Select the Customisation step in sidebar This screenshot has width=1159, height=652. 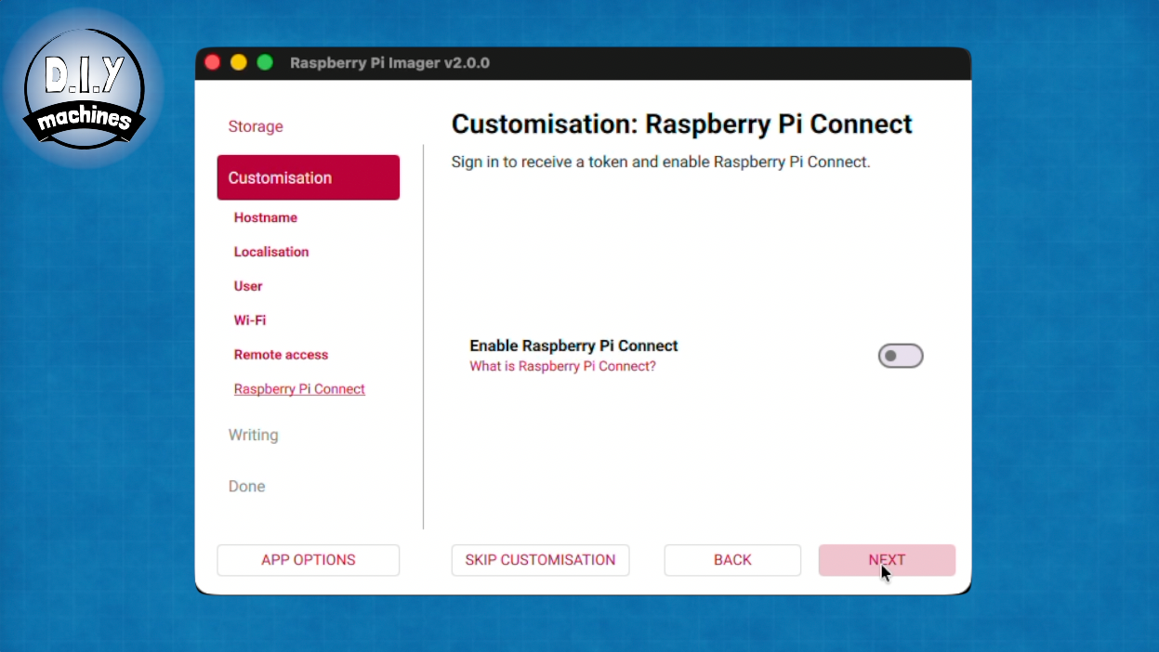[309, 177]
